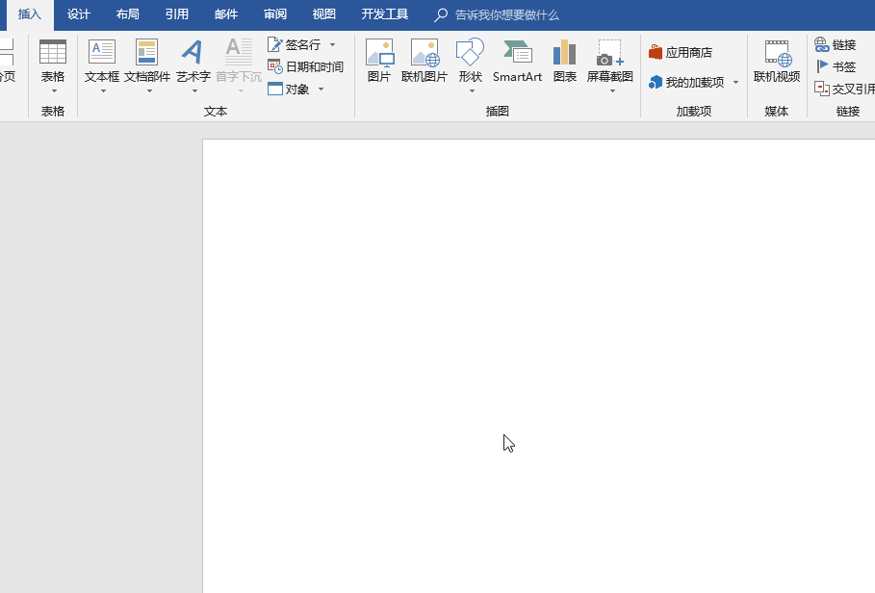The height and width of the screenshot is (593, 875).
Task: Switch to the 设计 Design tab
Action: pos(79,14)
